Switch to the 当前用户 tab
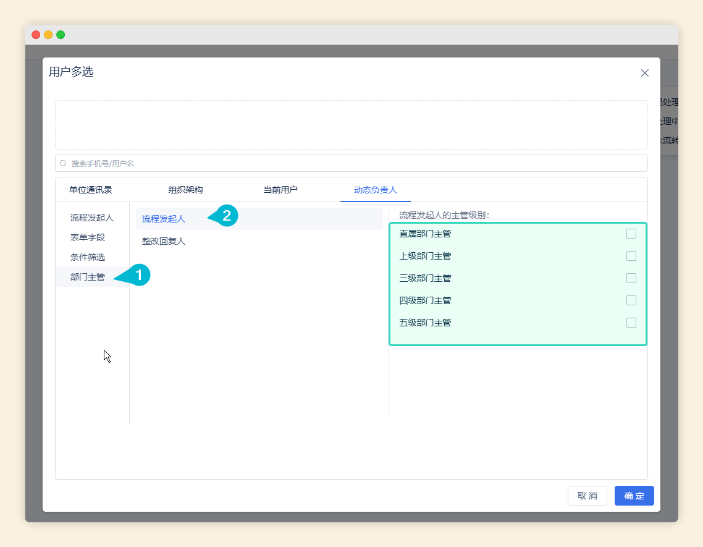 tap(280, 190)
